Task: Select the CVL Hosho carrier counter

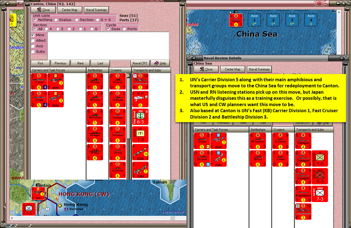Action: tap(202, 158)
